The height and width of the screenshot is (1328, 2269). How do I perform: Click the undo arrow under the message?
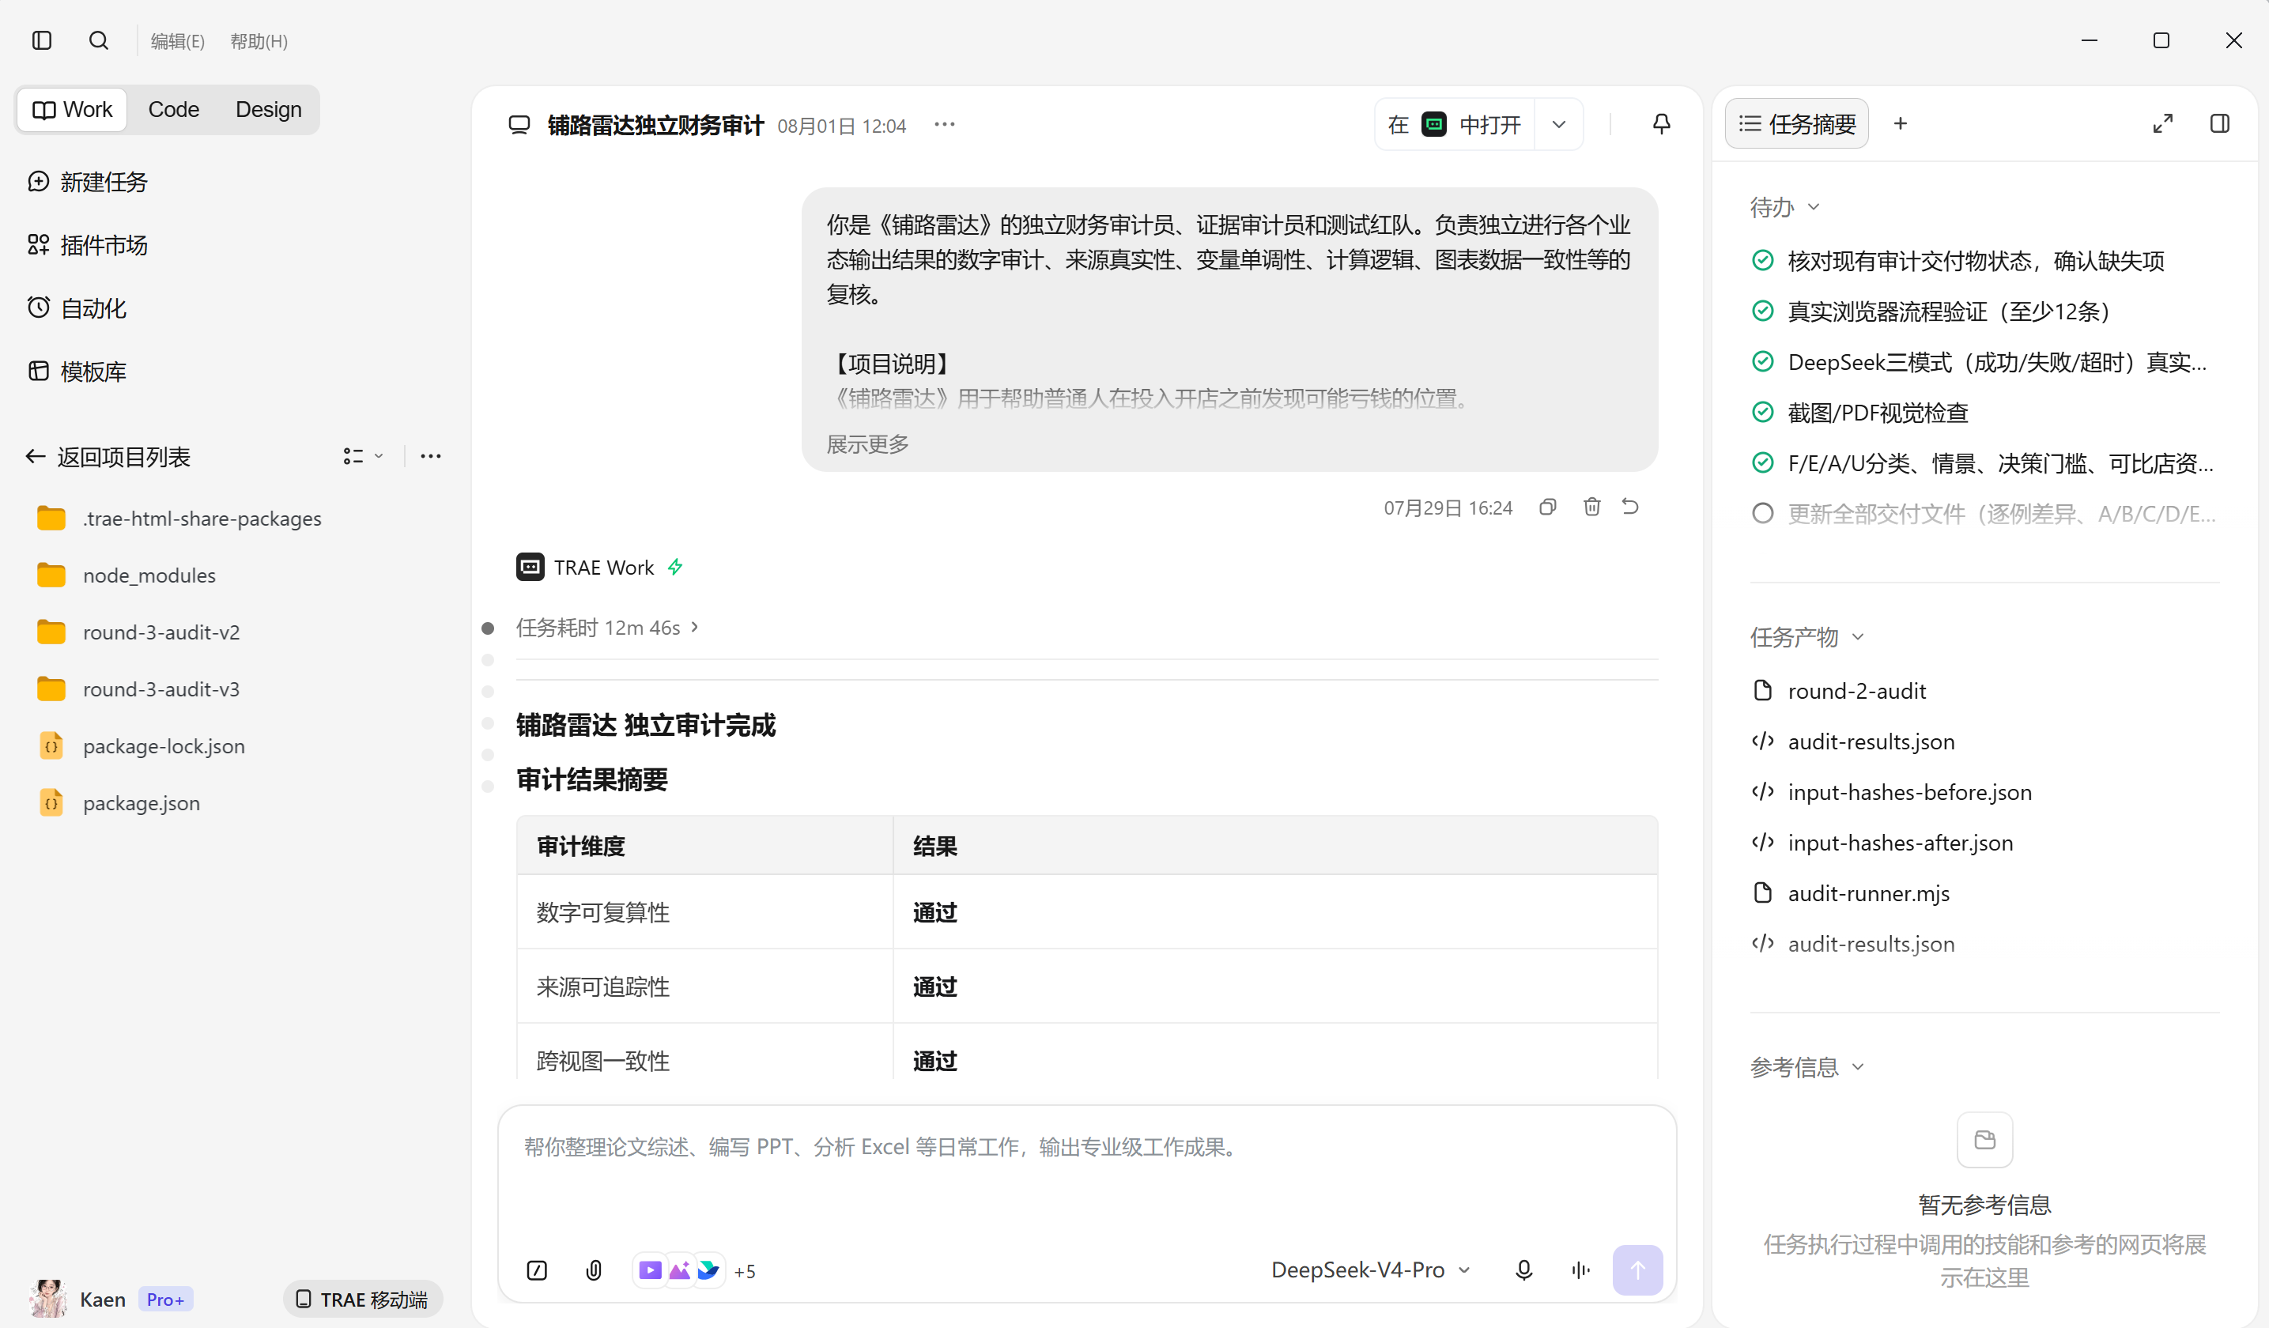[x=1631, y=507]
